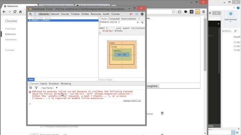Toggle device mode phone icon in DevTools
This screenshot has height=135, width=241.
coord(35,14)
